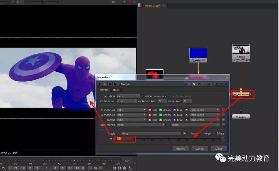Image resolution: width=279 pixels, height=171 pixels.
Task: Step back one frame
Action: (30, 168)
